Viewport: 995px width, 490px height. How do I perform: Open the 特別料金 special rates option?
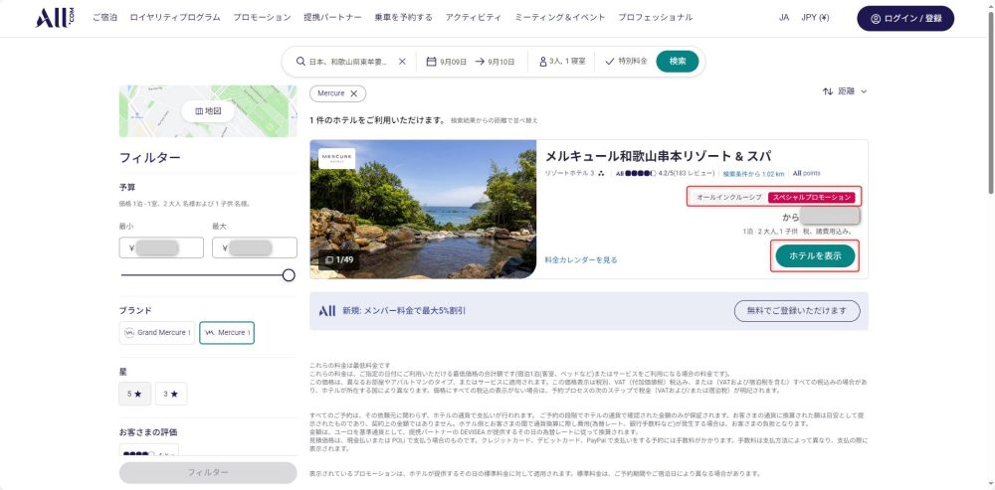pos(626,62)
